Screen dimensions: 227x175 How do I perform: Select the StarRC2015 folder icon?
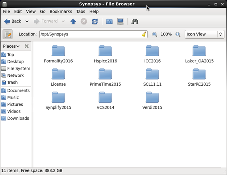pos(199,74)
